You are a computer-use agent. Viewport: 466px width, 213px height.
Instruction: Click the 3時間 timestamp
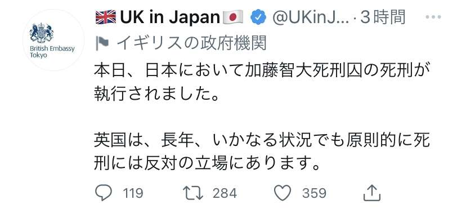pos(383,17)
